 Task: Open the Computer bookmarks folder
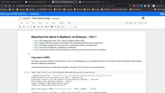click(x=68, y=10)
